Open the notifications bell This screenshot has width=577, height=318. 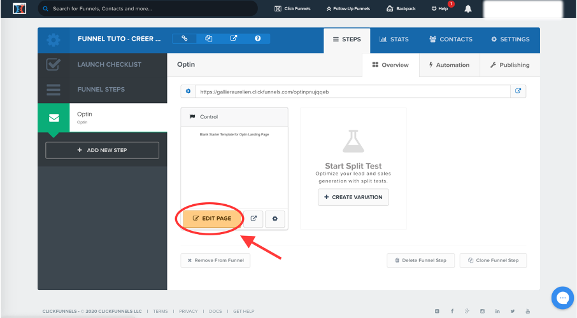tap(467, 9)
